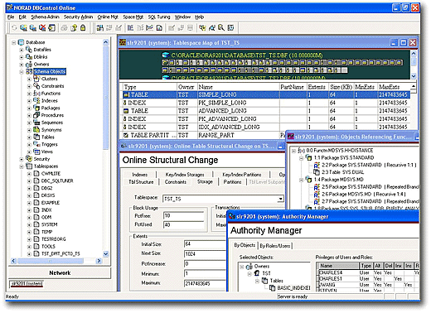Open the Security Admin menu

[78, 17]
